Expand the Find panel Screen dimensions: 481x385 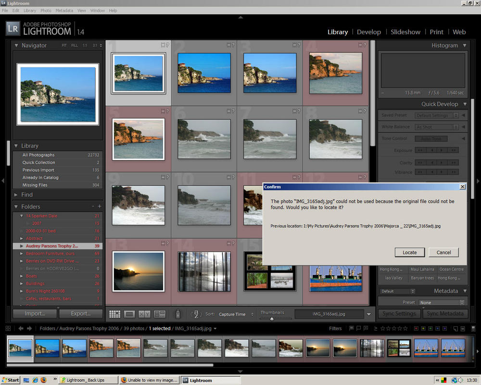(27, 194)
